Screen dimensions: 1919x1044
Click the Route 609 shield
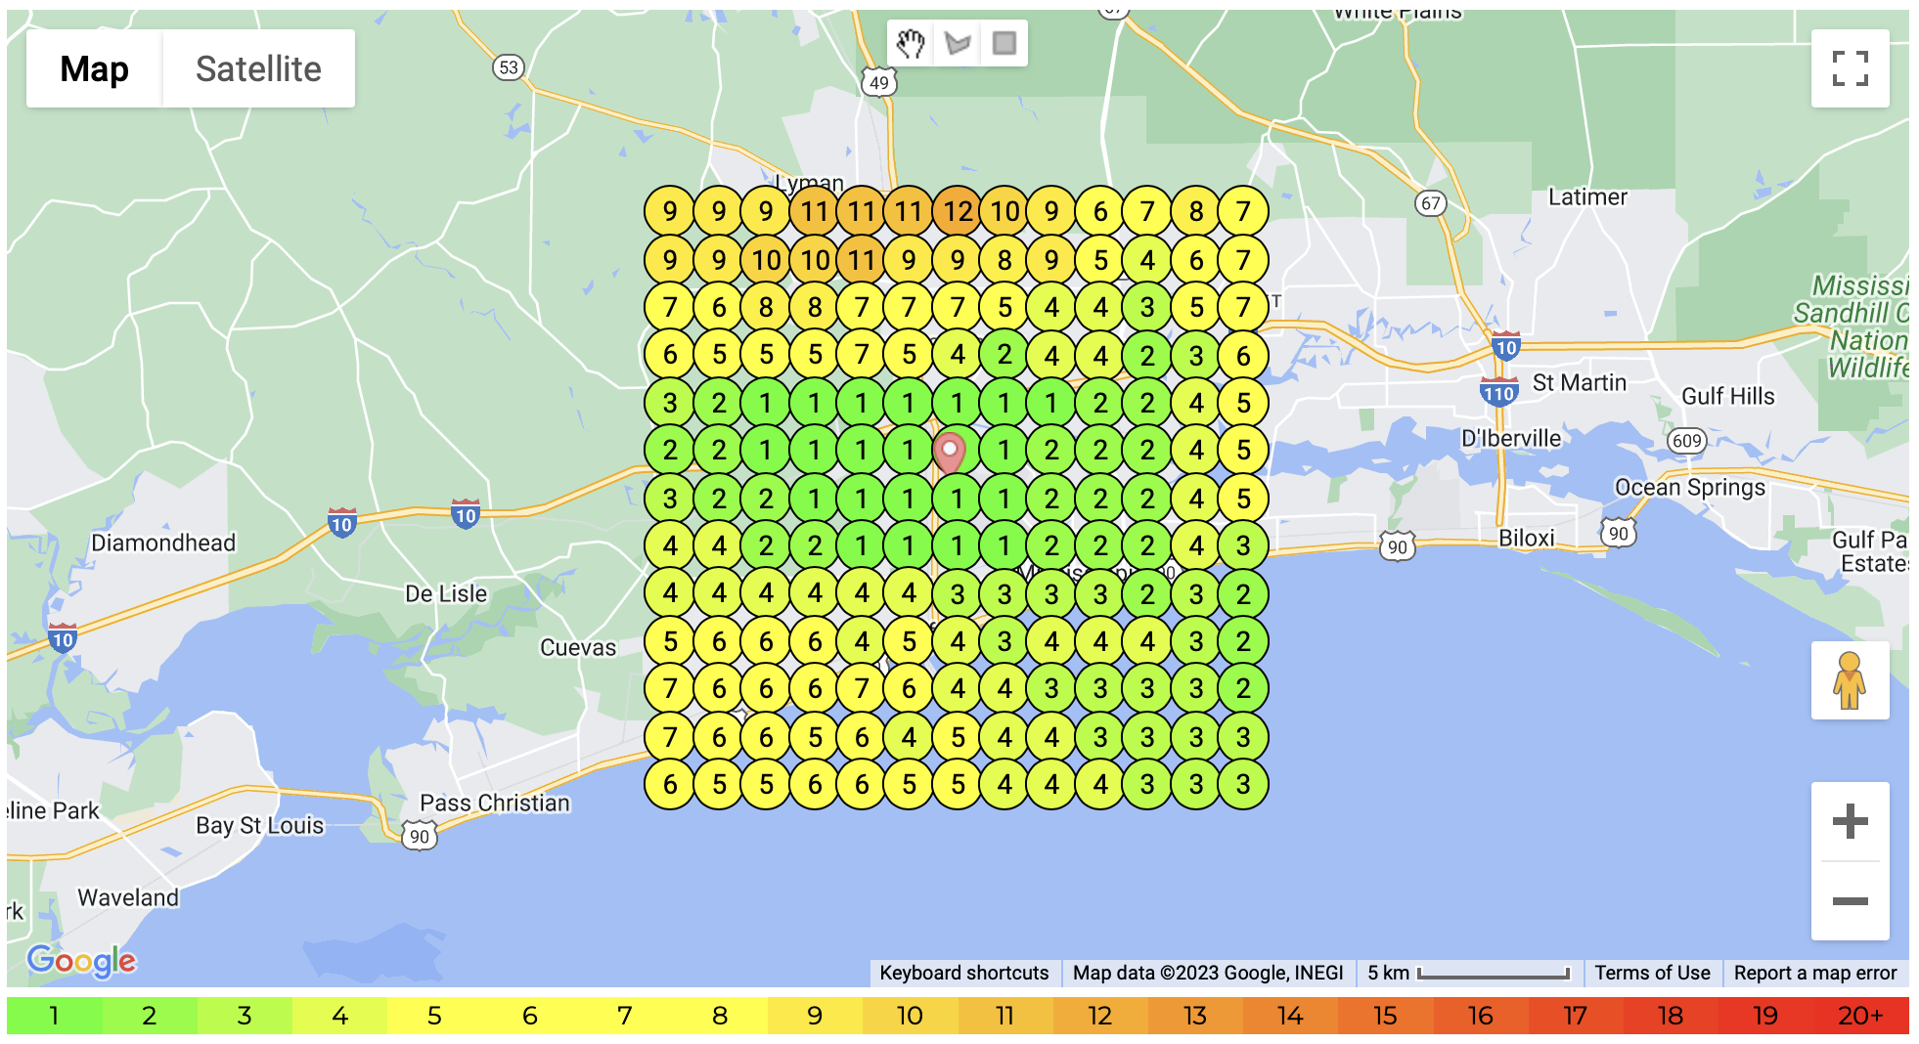[x=1687, y=441]
